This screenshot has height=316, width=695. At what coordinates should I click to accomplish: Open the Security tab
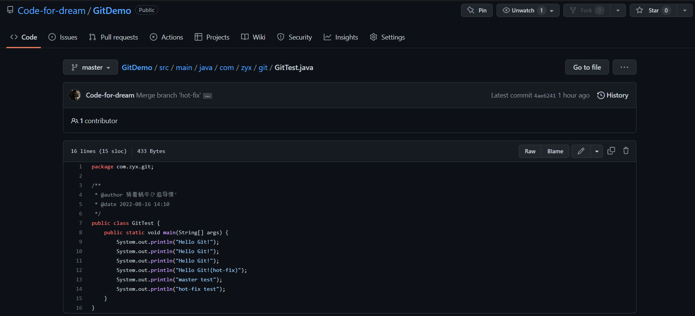pos(295,37)
